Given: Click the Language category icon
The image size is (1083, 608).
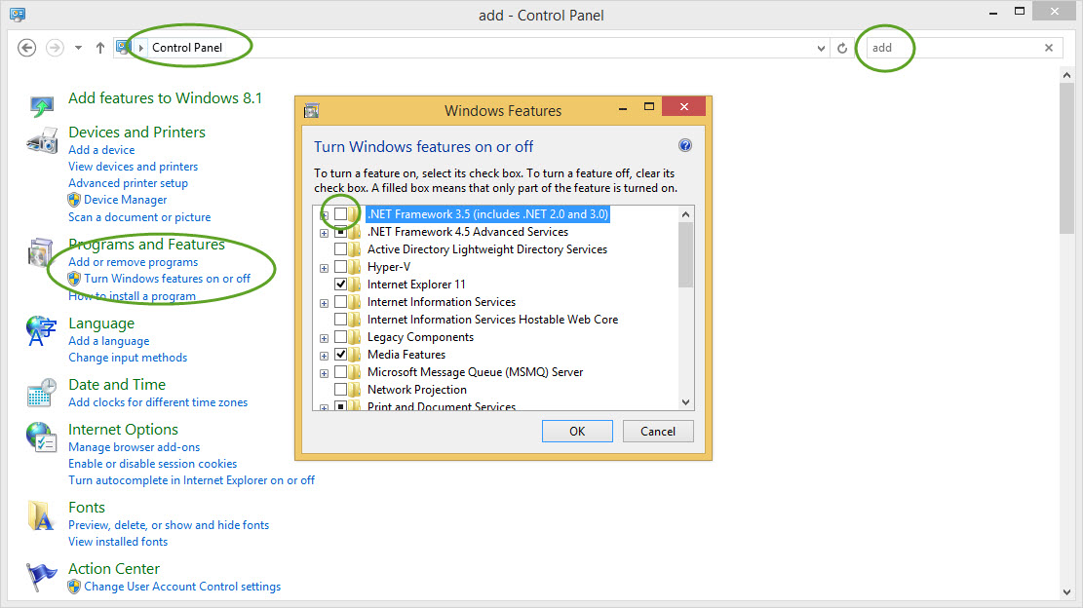Looking at the screenshot, I should [x=40, y=331].
